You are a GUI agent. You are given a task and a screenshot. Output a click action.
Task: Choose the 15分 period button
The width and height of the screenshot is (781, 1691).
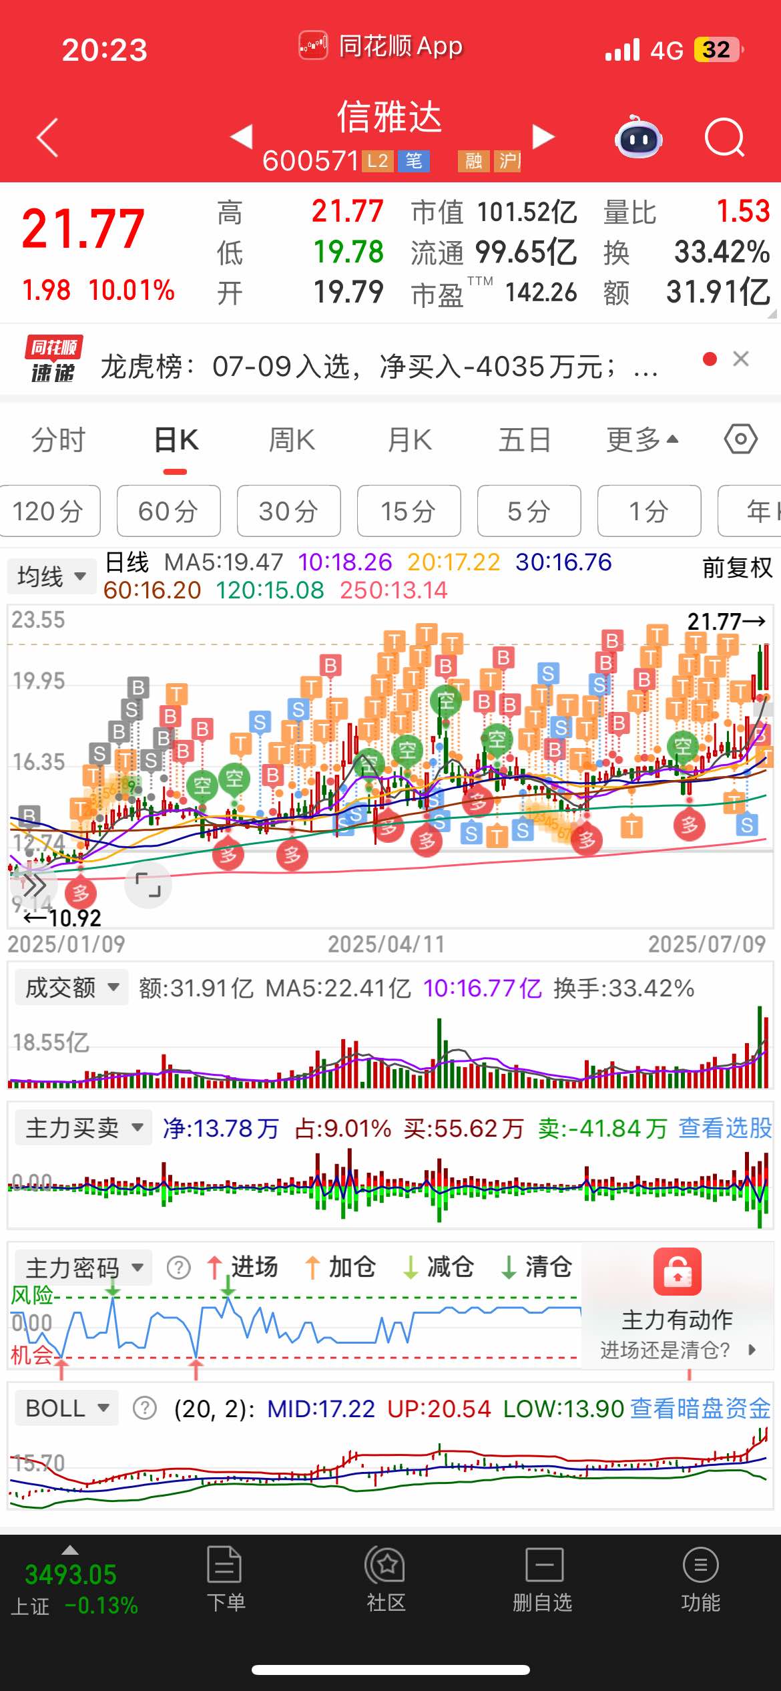coord(409,511)
